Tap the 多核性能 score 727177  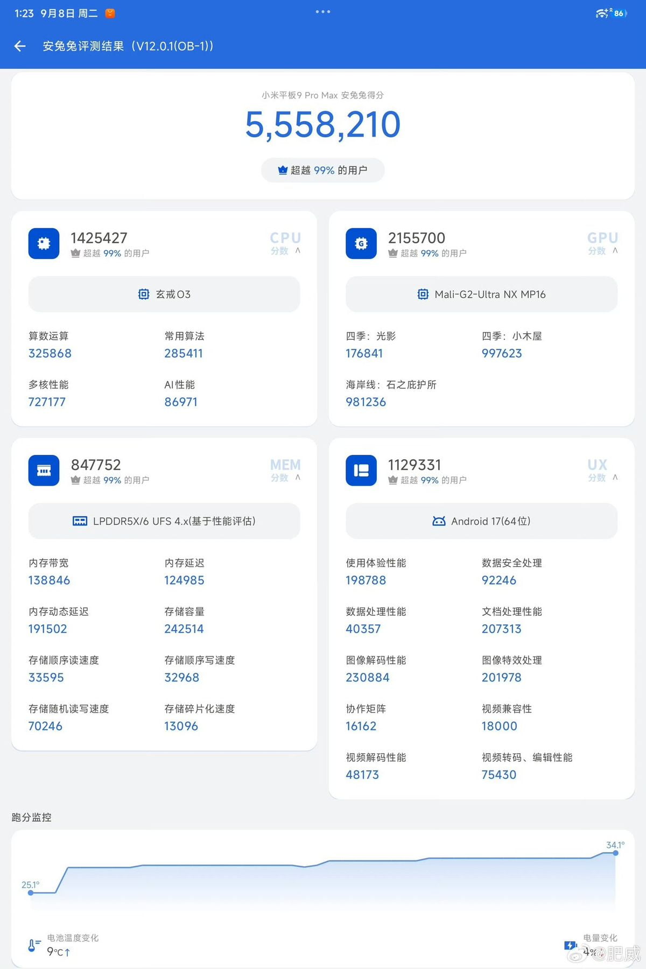pos(47,402)
